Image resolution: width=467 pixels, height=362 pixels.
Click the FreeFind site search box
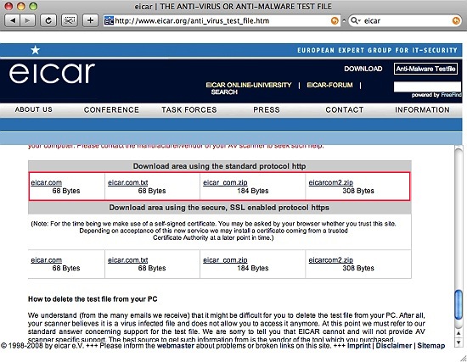pos(427,86)
